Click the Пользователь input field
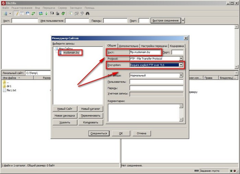The width and height of the screenshot is (240, 174). click(x=156, y=82)
